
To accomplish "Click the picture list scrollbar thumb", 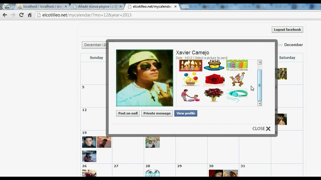I will point(260,85).
